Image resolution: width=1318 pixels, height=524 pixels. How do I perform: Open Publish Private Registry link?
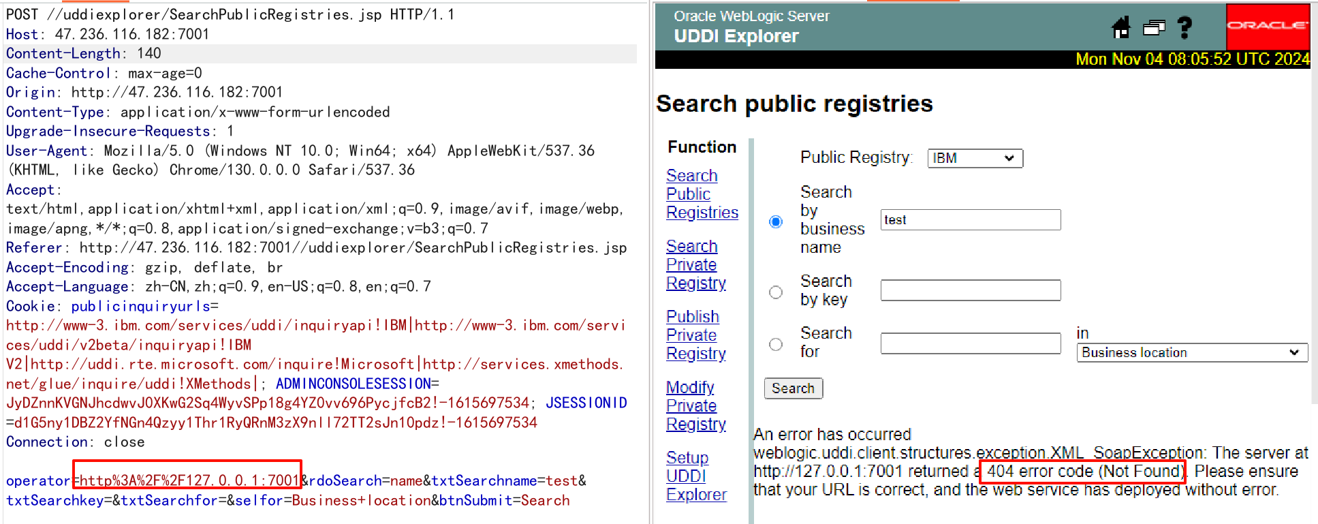[x=695, y=335]
